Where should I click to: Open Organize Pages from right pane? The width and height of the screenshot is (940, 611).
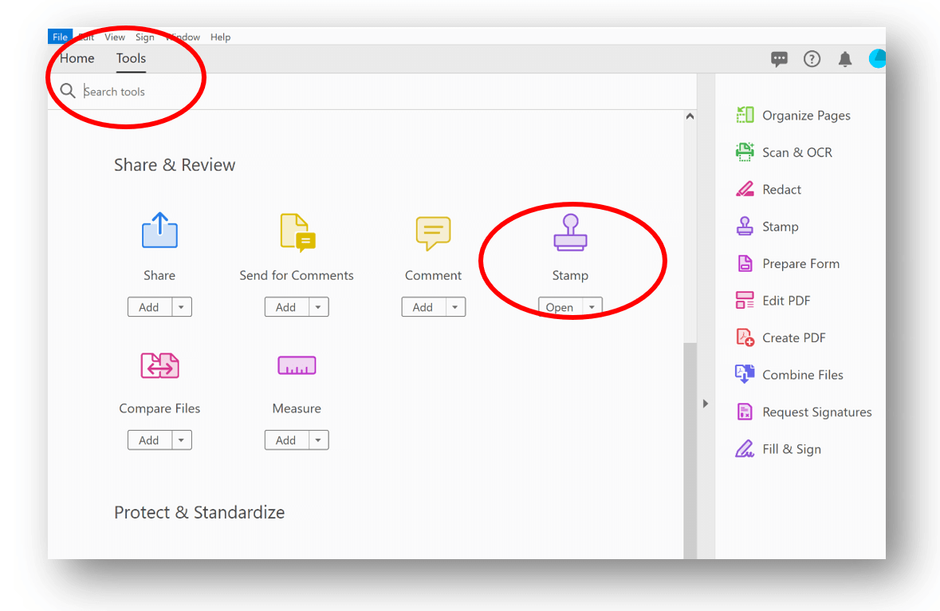[x=806, y=116]
